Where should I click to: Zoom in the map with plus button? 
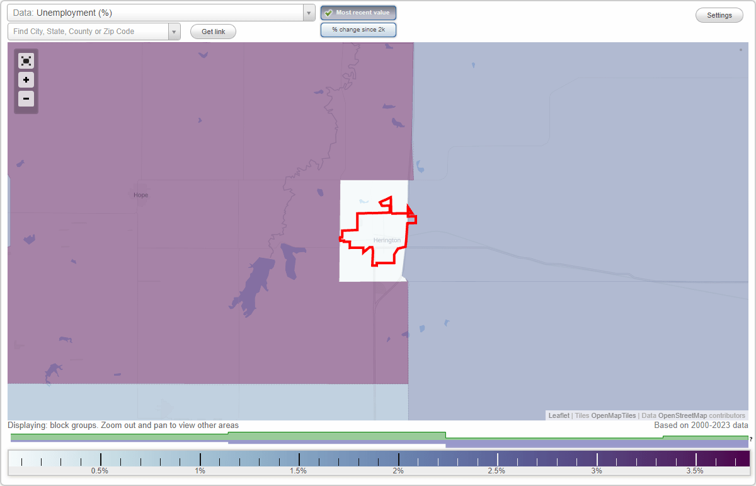pyautogui.click(x=26, y=80)
